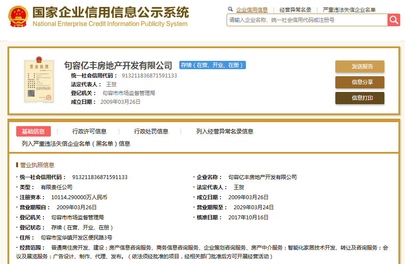Click the 登记状态 value in license info
The height and width of the screenshot is (264, 405).
82,227
